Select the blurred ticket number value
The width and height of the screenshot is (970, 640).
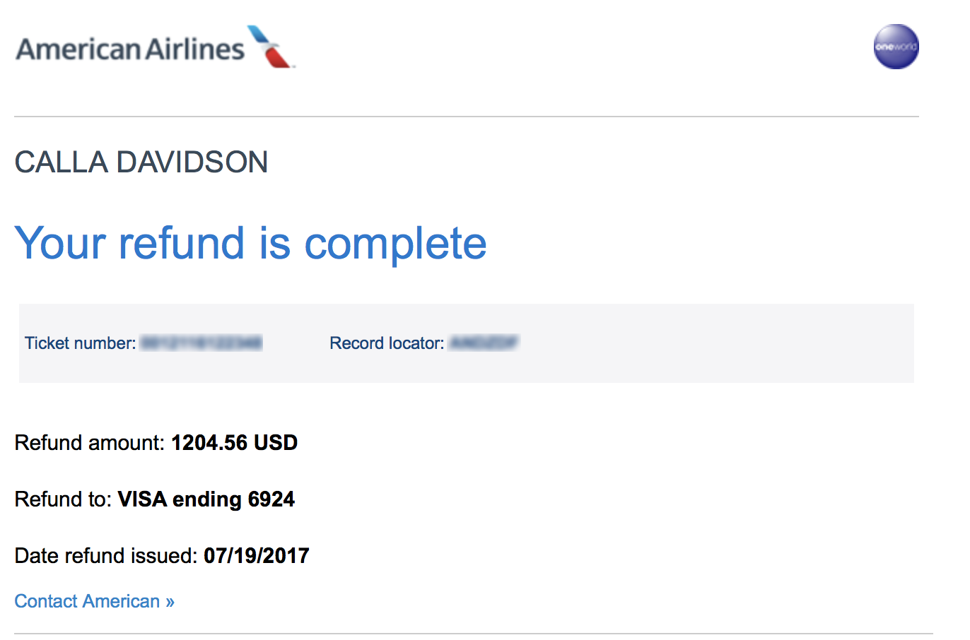click(x=201, y=343)
